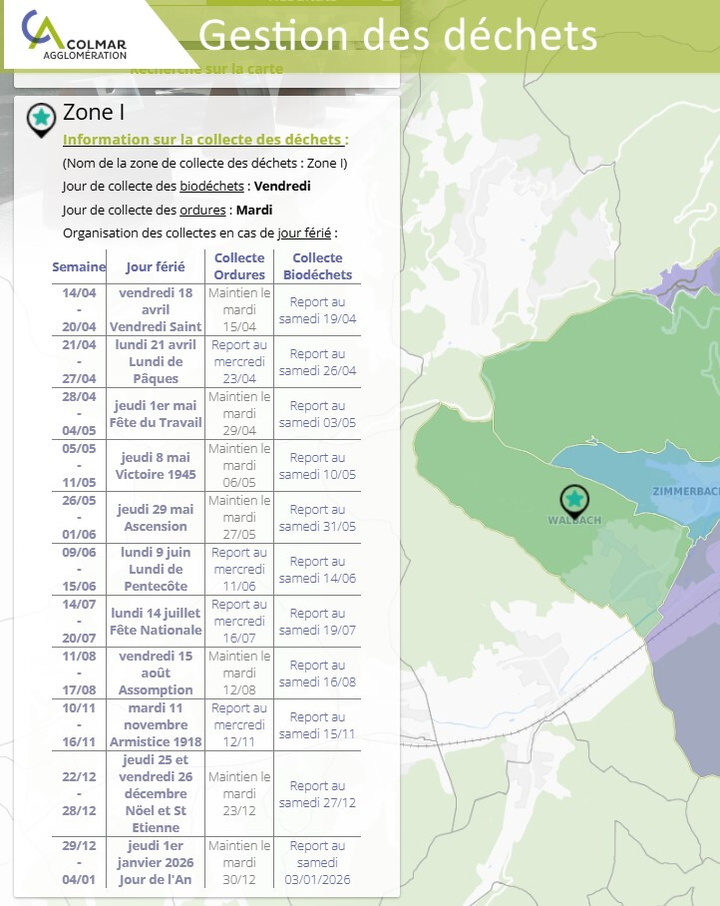Click the underlined 'jour férié' link
Viewport: 720px width, 906px height.
[x=304, y=233]
